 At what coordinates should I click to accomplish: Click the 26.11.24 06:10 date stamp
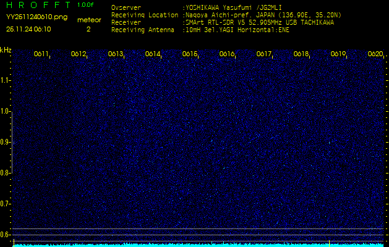(28, 29)
